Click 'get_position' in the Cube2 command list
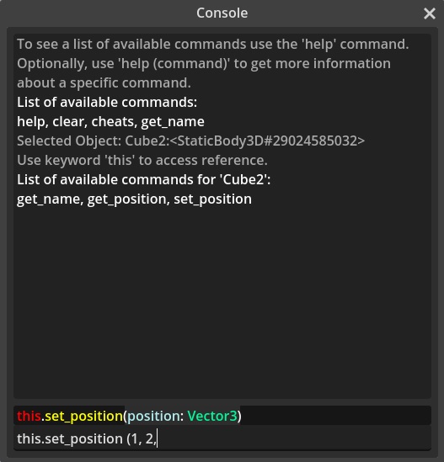Image resolution: width=444 pixels, height=462 pixels. 128,199
